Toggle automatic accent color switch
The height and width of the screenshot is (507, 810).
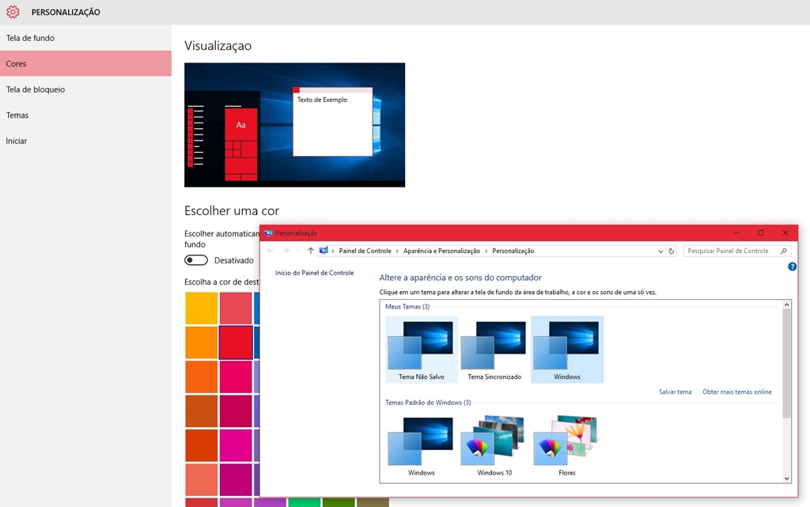(x=196, y=260)
